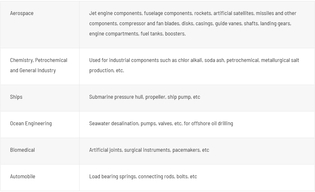Image resolution: width=315 pixels, height=192 pixels.
Task: Click 'and General Industry' label line
Action: (x=33, y=71)
